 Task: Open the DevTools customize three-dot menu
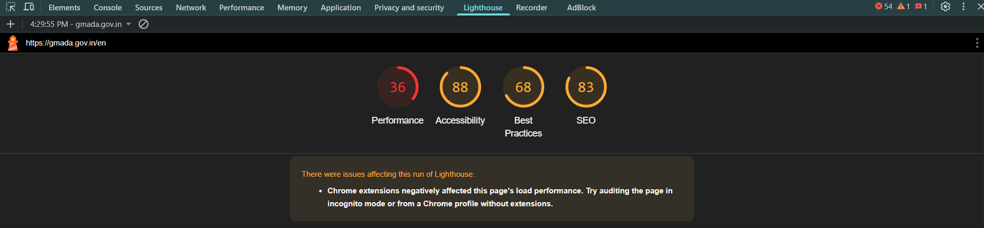(963, 7)
